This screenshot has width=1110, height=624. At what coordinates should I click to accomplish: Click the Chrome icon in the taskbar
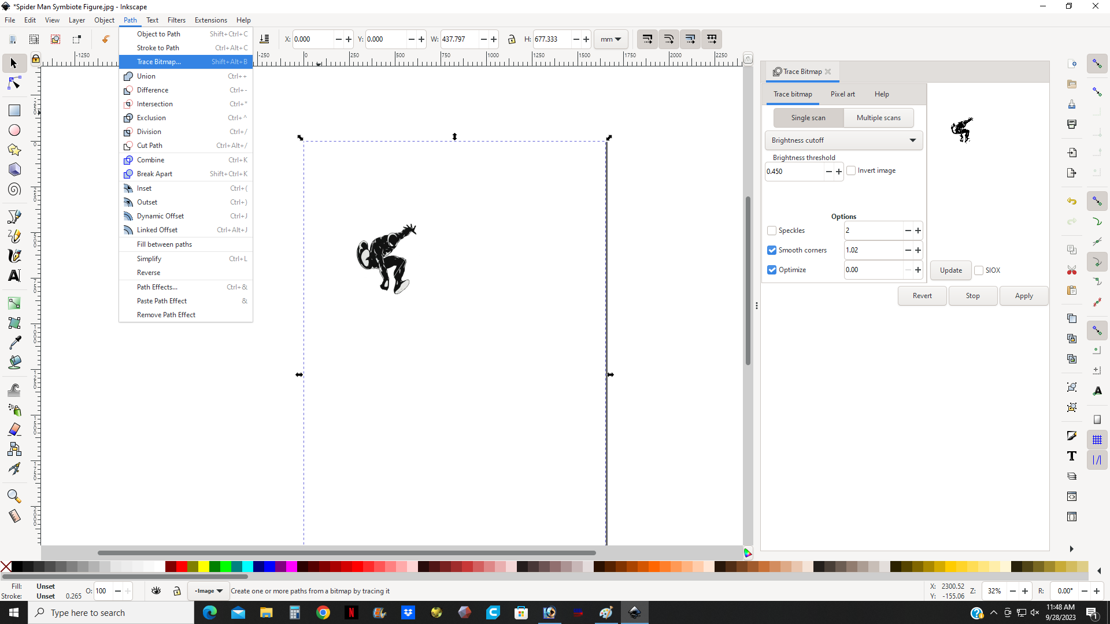[x=323, y=612]
